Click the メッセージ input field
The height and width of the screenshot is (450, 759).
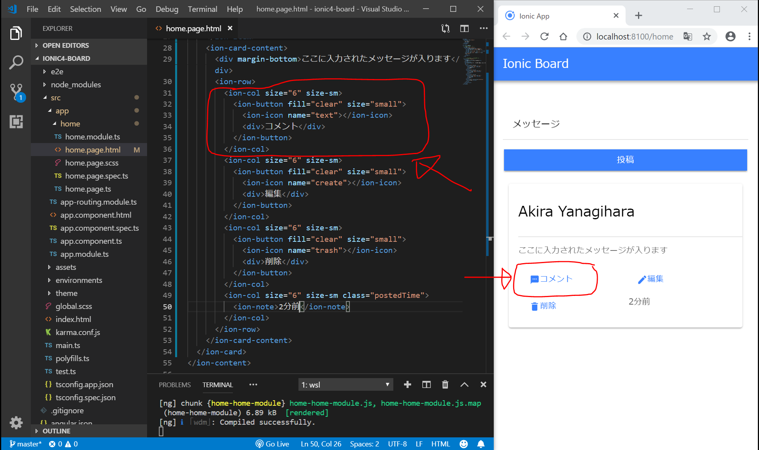coord(625,124)
